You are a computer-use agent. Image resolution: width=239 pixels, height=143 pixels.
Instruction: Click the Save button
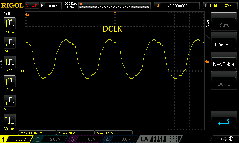(x=224, y=24)
